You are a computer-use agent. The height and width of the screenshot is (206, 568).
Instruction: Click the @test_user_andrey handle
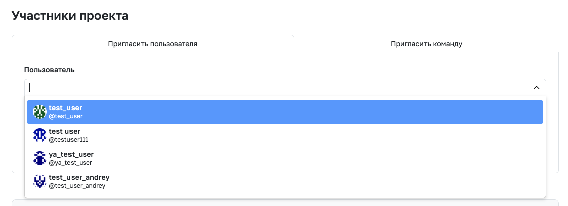(x=77, y=186)
